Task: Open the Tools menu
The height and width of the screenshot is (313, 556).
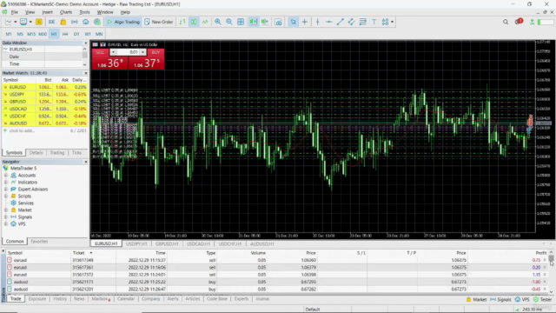Action: coord(84,12)
